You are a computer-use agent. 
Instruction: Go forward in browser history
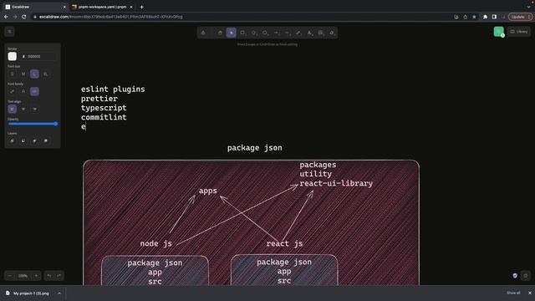[15, 17]
